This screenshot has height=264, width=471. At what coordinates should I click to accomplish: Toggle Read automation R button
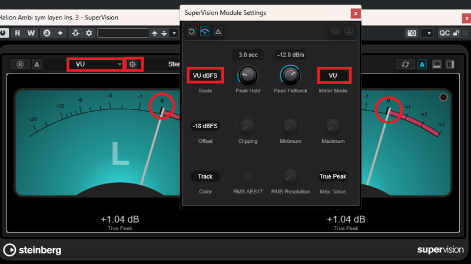pyautogui.click(x=18, y=33)
